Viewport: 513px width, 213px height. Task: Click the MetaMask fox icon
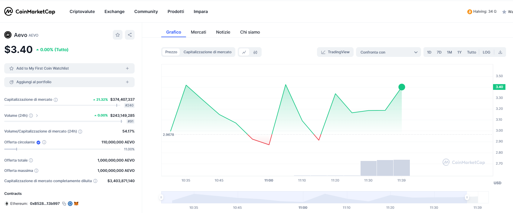click(76, 204)
